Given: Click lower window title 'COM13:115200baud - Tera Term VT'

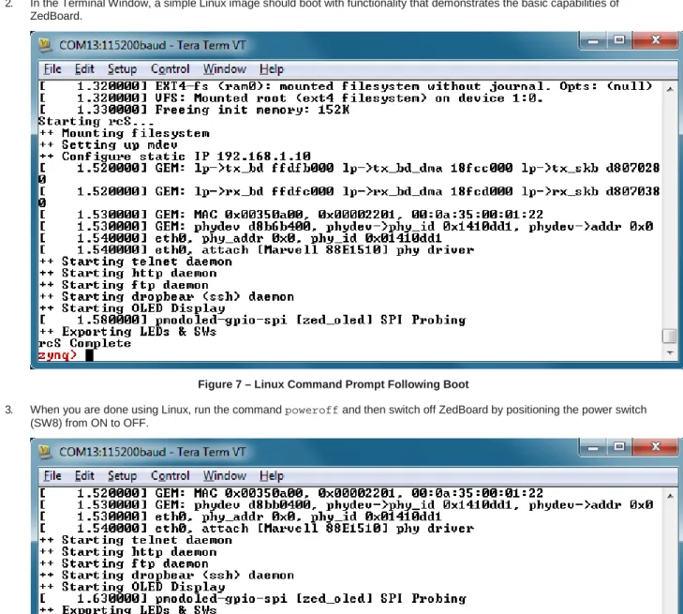Looking at the screenshot, I should 153,452.
